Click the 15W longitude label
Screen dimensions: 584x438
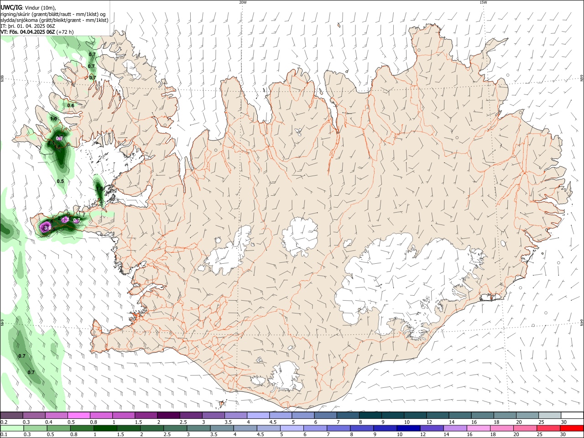click(483, 2)
